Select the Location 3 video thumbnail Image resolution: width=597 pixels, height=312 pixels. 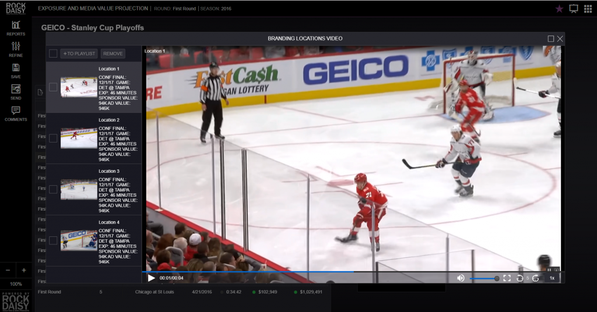tap(79, 189)
